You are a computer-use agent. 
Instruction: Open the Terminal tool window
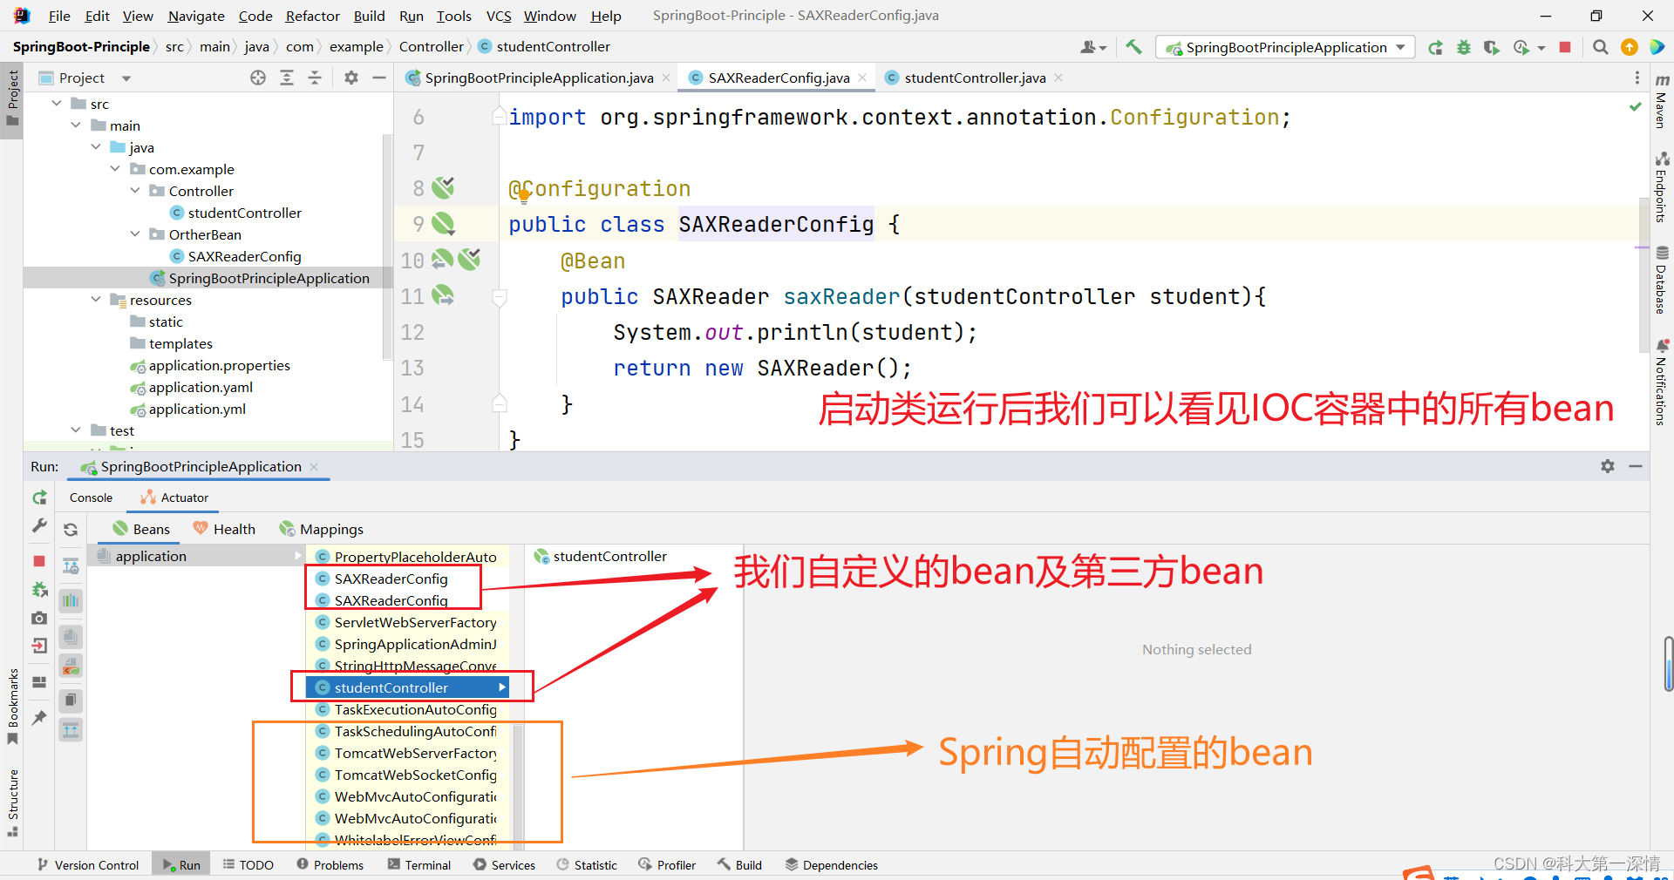419,865
